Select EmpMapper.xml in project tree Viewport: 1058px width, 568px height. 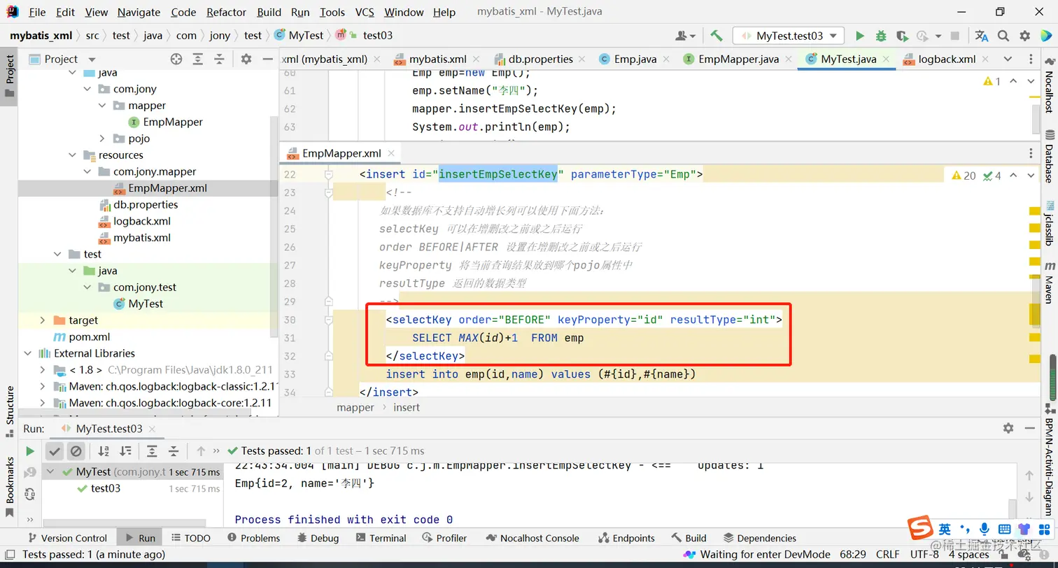point(167,188)
